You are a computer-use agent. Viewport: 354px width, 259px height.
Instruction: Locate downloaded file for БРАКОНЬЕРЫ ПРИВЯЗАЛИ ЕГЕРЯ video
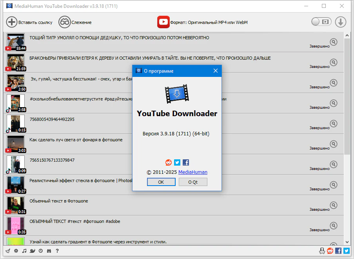[334, 62]
